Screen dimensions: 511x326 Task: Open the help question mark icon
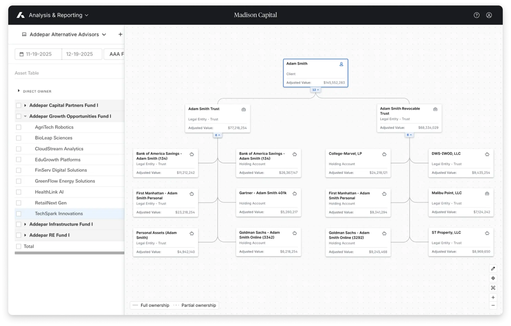(x=477, y=15)
